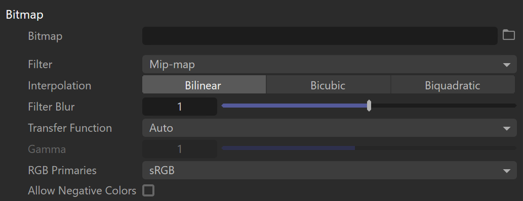
Task: Click the arrow icon on Transfer Function dropdown
Action: click(x=507, y=128)
